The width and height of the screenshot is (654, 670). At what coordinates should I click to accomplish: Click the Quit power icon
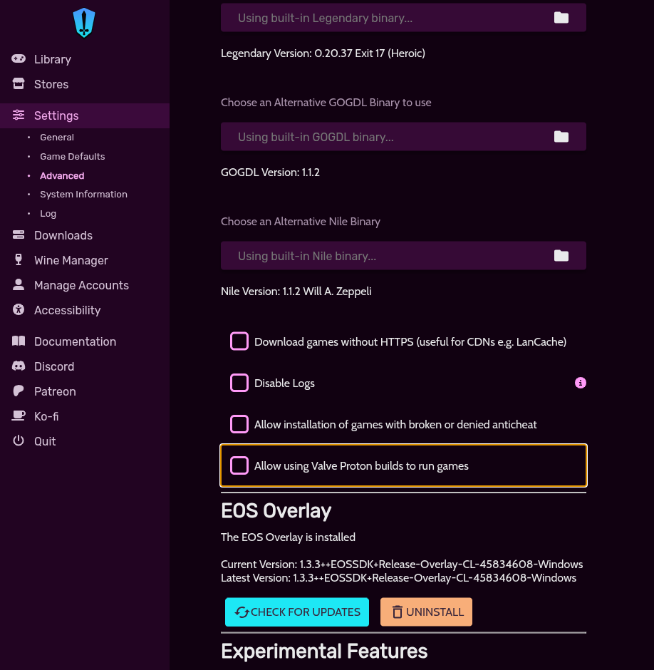pyautogui.click(x=19, y=441)
